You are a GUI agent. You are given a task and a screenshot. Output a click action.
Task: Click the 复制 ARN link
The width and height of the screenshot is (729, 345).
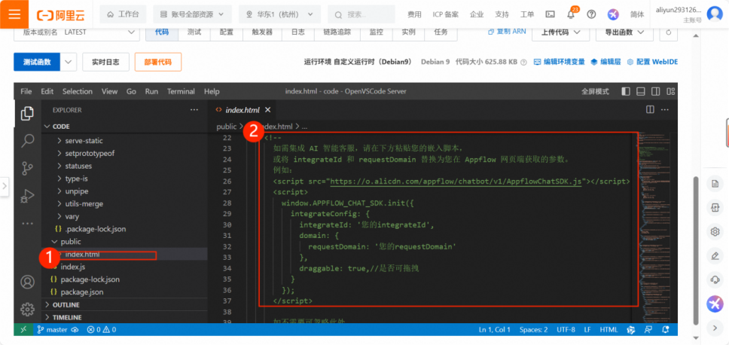pyautogui.click(x=507, y=32)
